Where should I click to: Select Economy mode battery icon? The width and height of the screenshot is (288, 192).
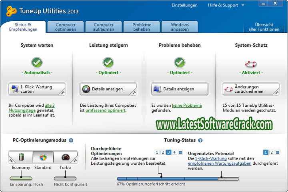[22, 157]
